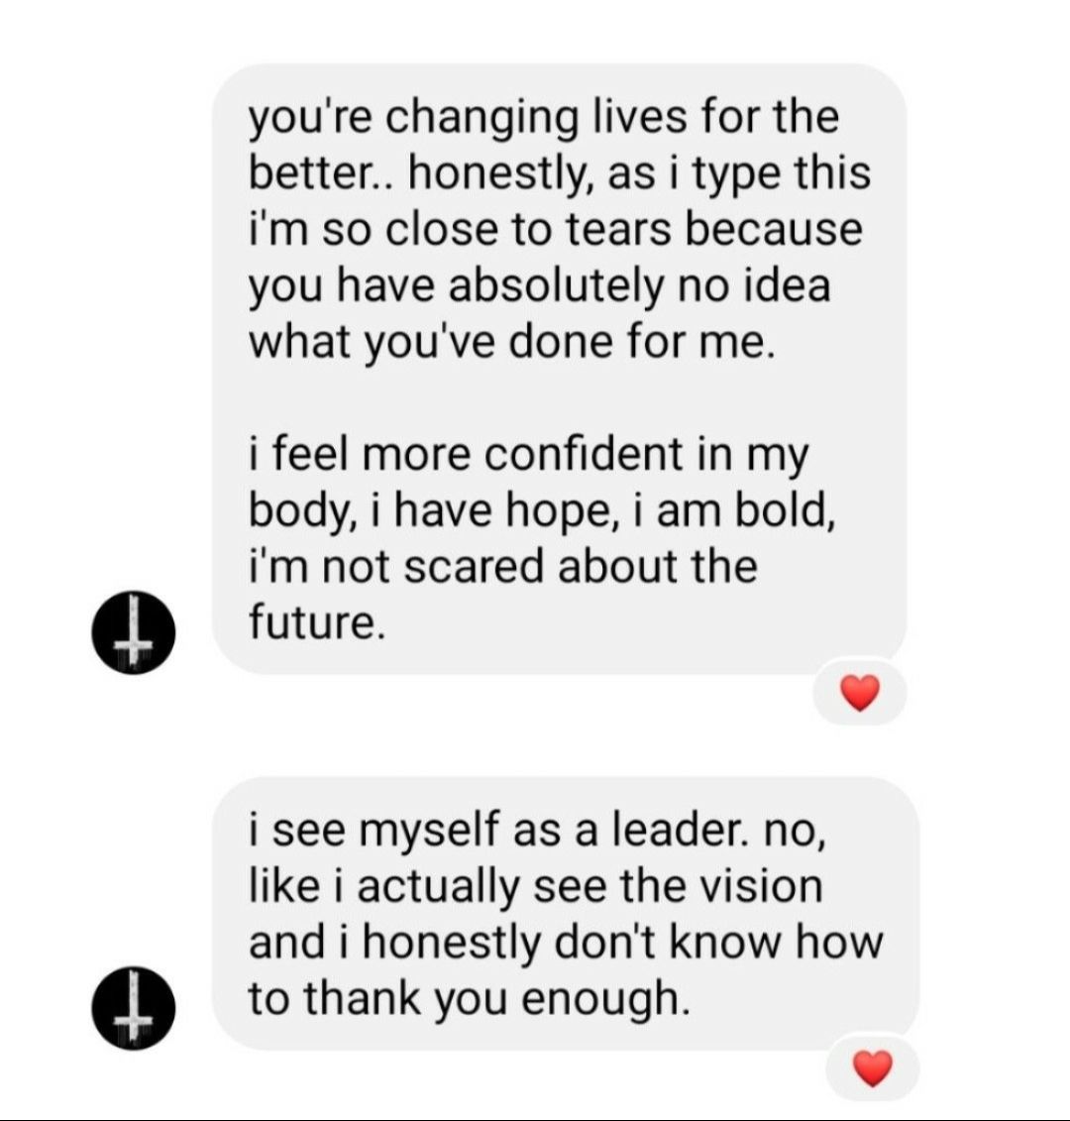Click the line 'like i actually see the vision'

pos(535,886)
